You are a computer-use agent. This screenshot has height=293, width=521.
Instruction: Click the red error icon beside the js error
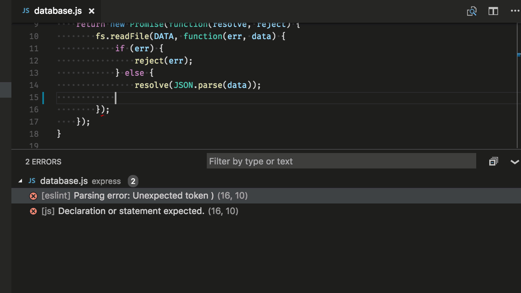[x=33, y=211]
